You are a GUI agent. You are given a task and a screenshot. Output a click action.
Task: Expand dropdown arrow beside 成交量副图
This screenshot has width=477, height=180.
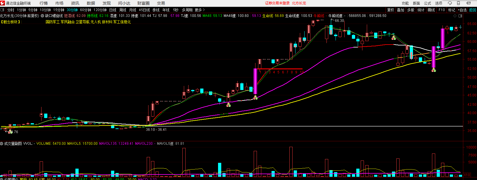point(2,144)
